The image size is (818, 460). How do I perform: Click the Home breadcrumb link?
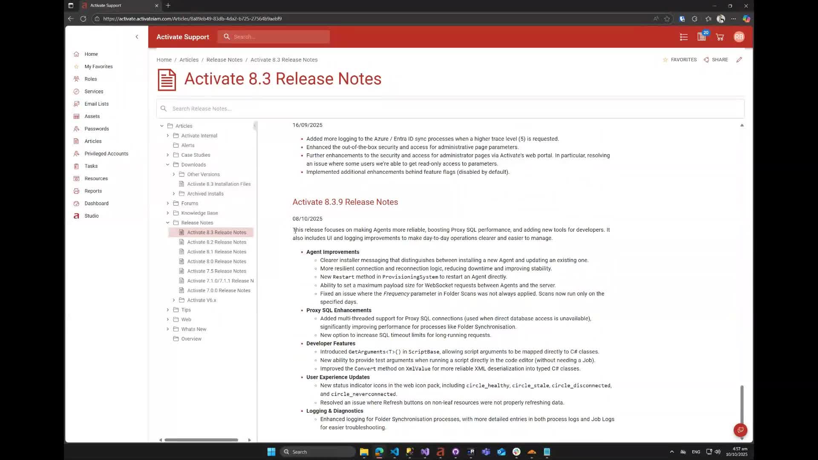pyautogui.click(x=164, y=60)
